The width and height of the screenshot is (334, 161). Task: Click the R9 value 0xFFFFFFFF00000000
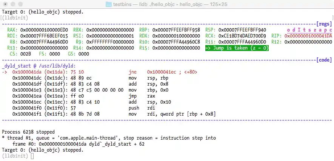tap(110, 42)
